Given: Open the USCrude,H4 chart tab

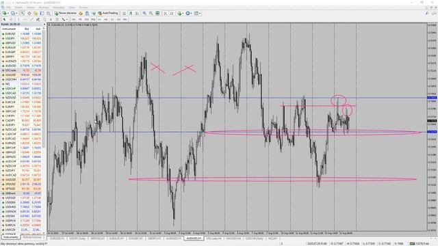Looking at the screenshot, I should pos(214,238).
